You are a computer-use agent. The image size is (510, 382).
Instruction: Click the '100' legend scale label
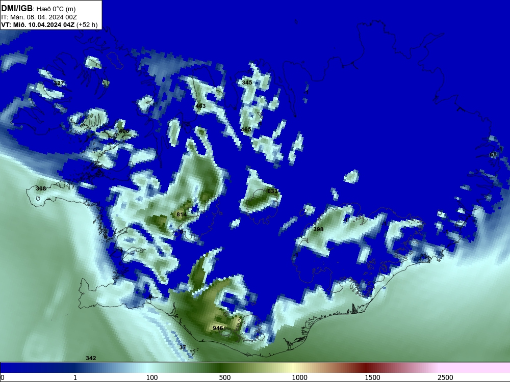click(152, 377)
